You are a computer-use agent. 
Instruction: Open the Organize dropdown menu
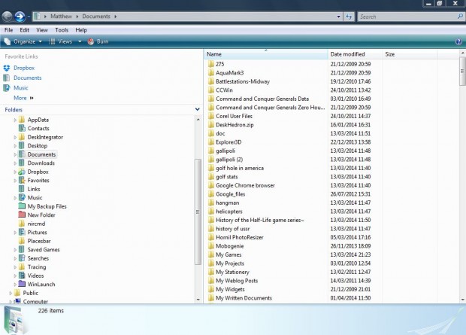(x=24, y=41)
